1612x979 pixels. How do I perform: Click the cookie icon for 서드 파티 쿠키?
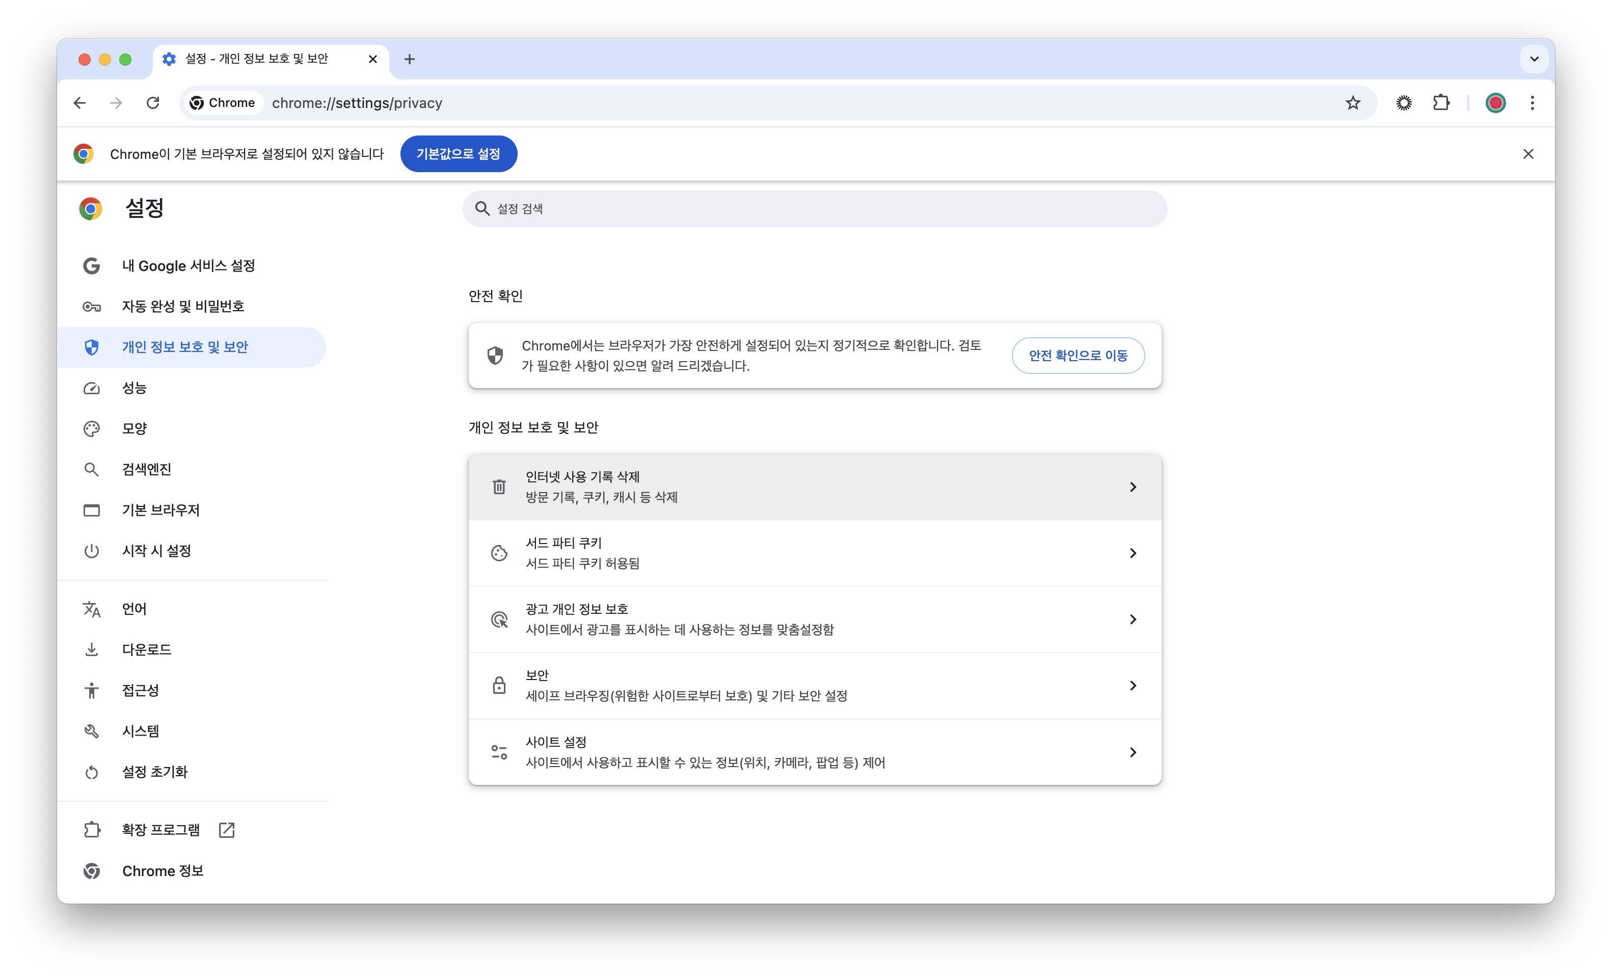499,553
